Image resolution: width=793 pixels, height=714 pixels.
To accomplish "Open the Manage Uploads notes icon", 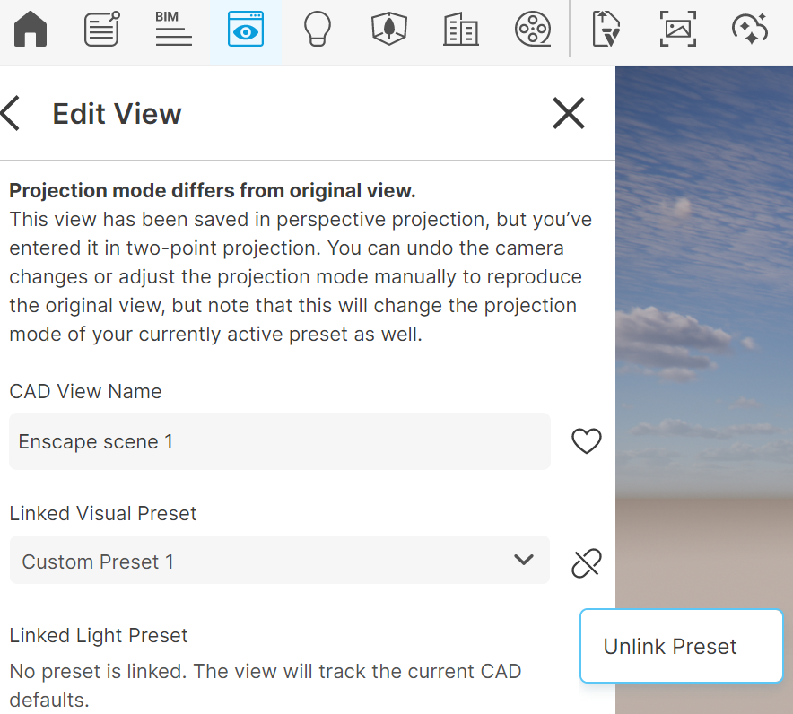I will [101, 30].
